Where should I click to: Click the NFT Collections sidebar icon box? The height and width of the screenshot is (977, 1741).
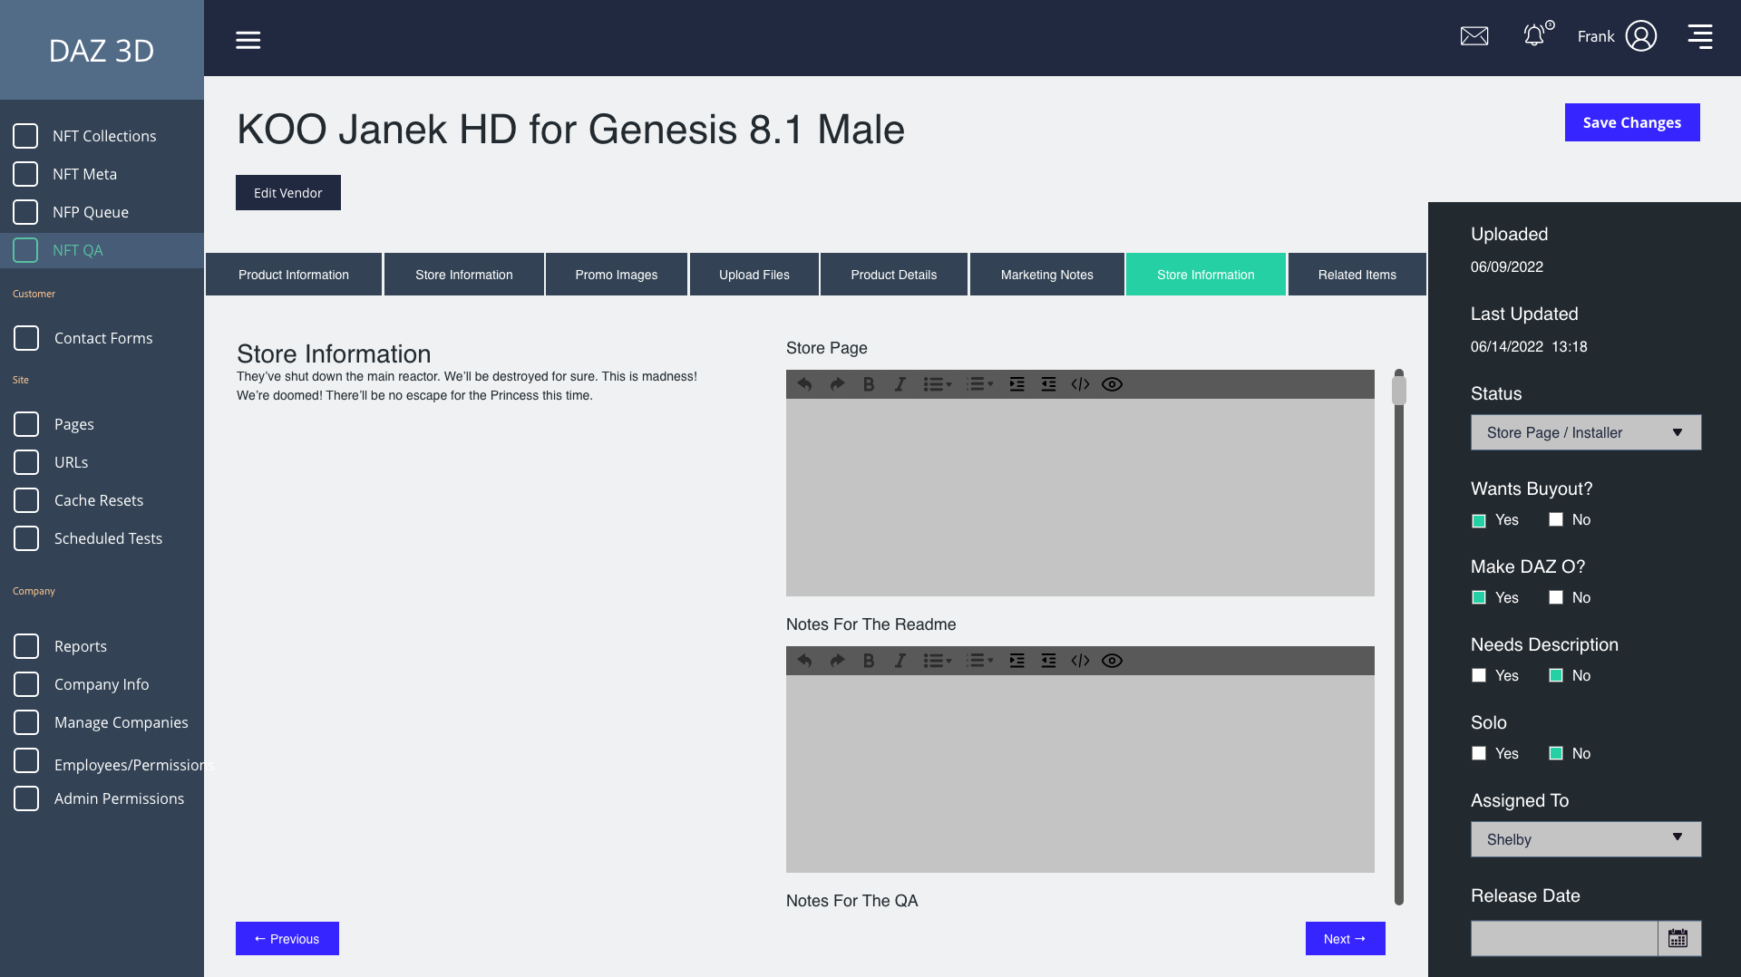tap(25, 136)
